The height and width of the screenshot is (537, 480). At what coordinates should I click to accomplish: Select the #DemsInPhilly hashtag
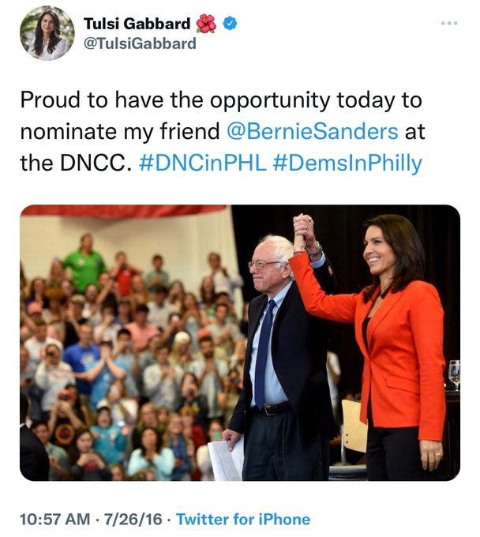pyautogui.click(x=347, y=163)
